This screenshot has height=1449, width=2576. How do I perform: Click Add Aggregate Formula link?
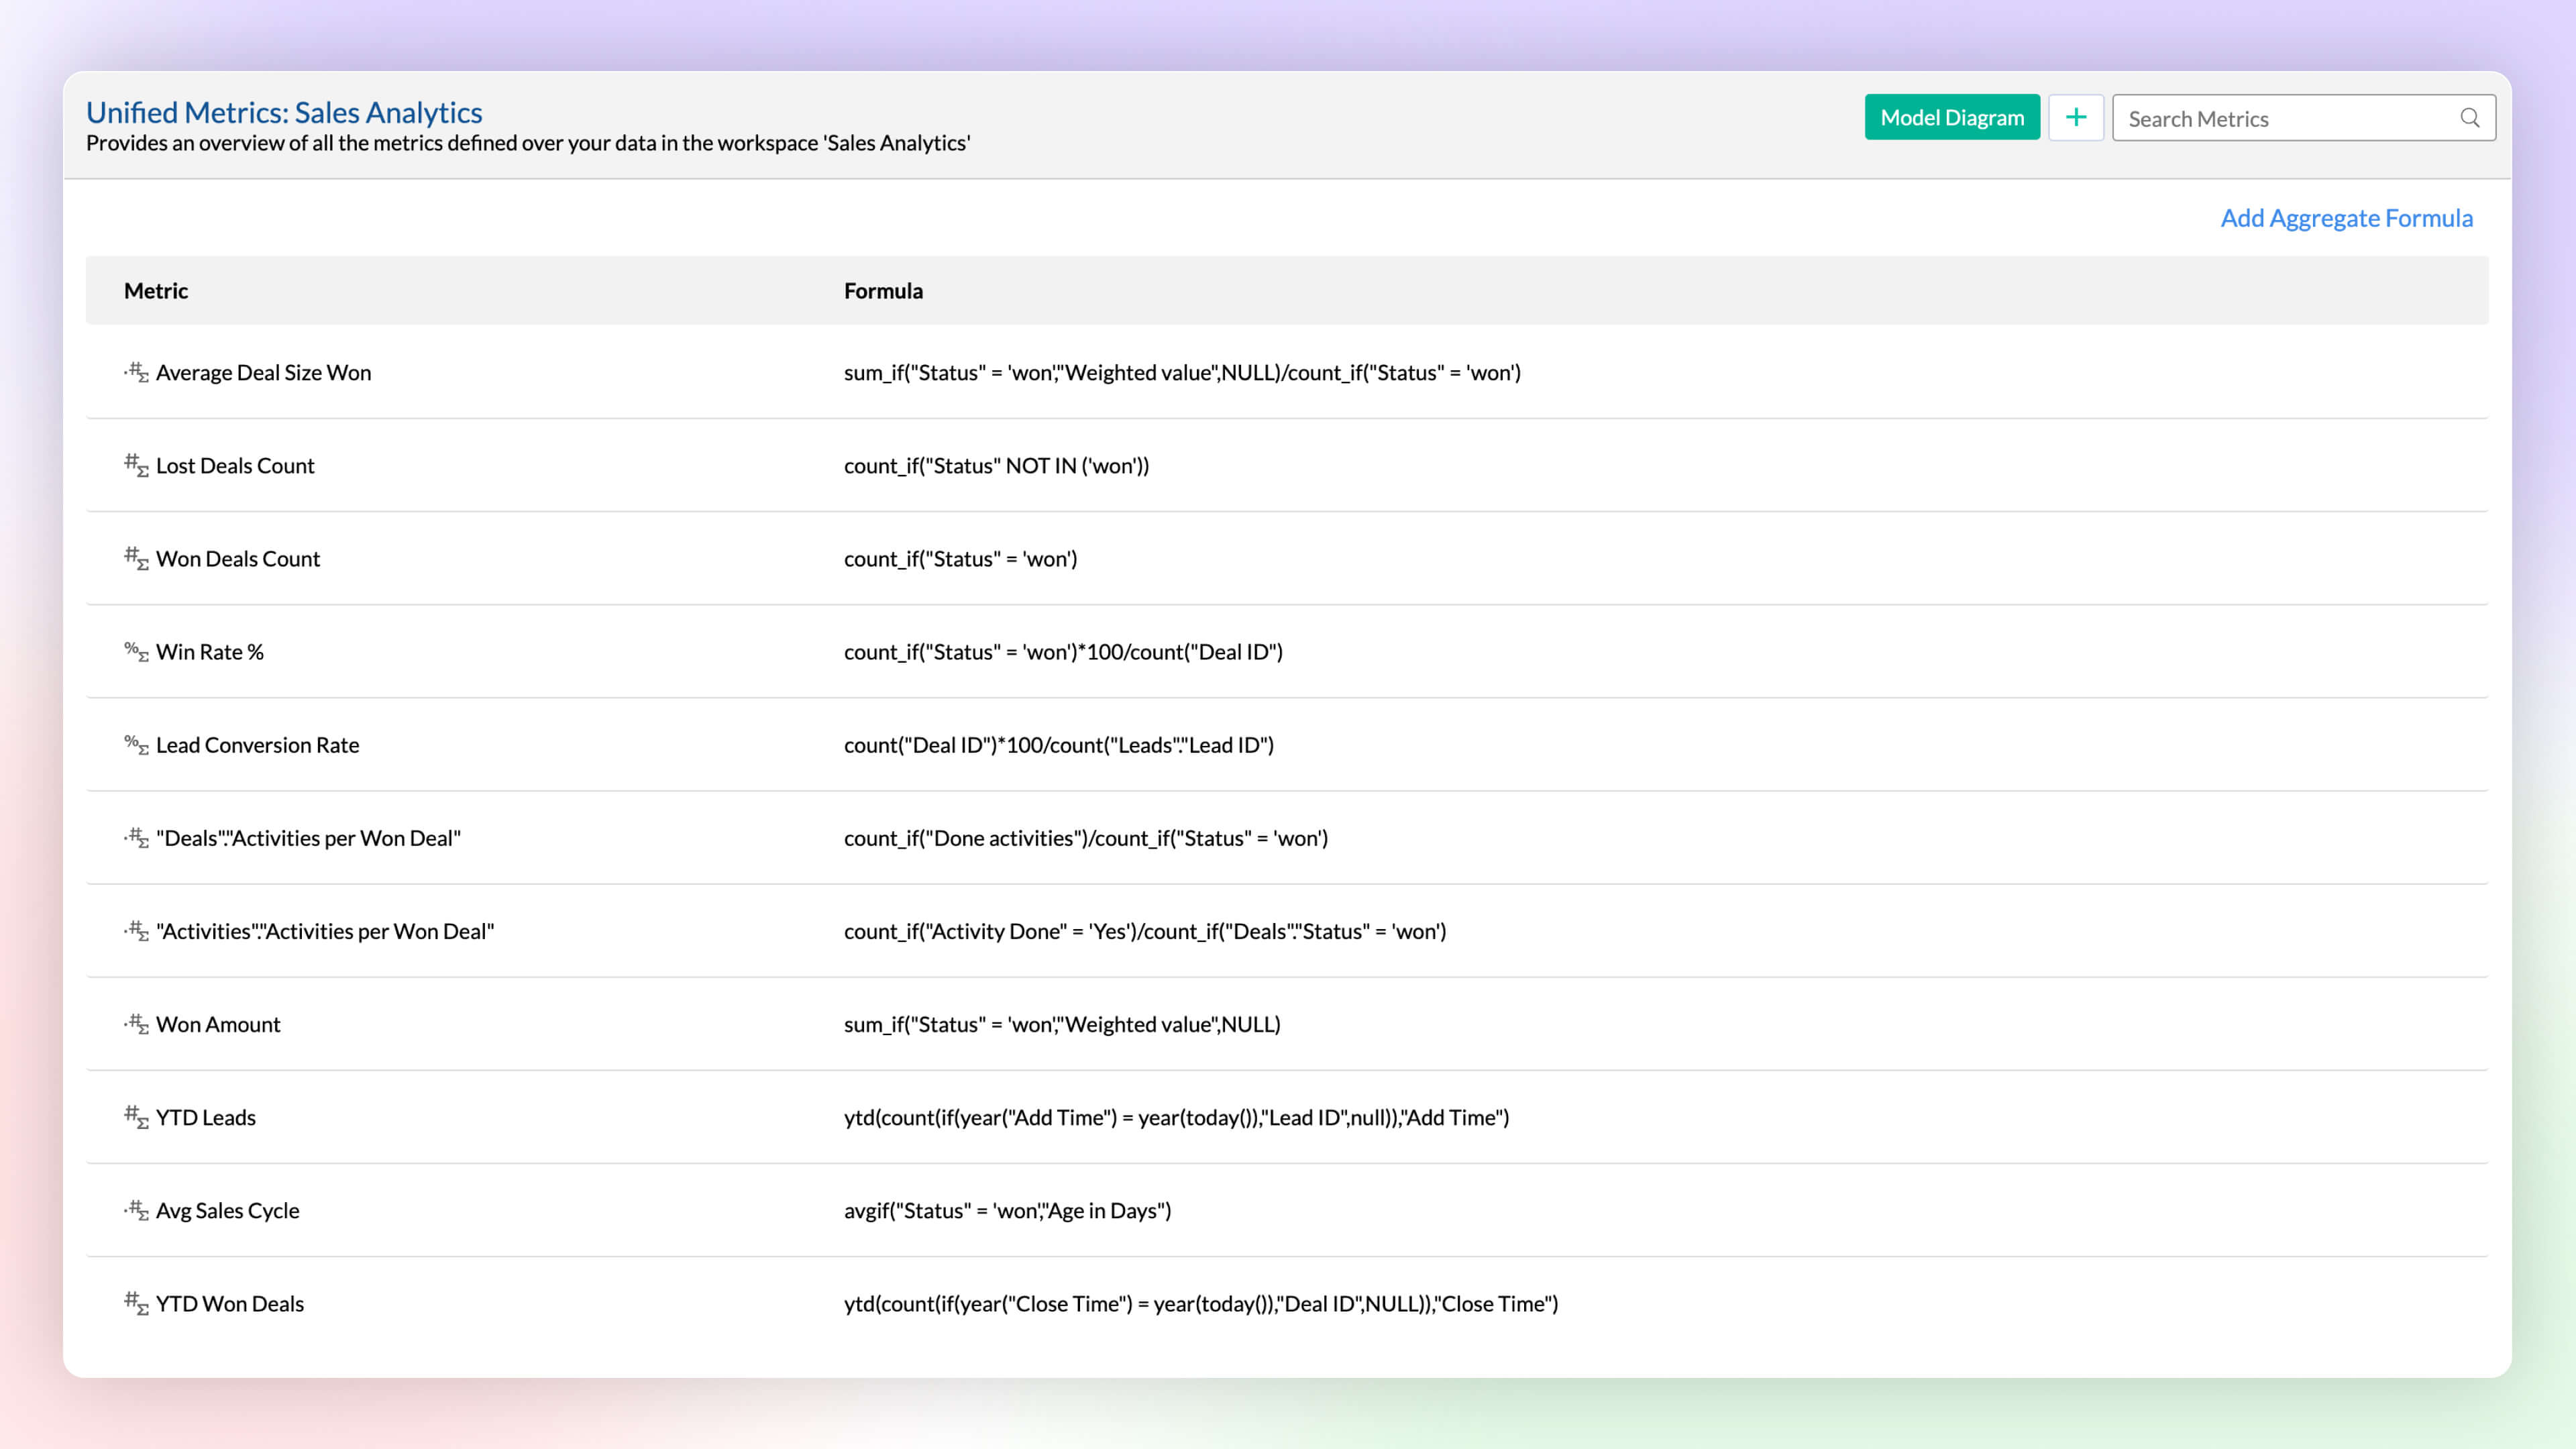pos(2346,218)
